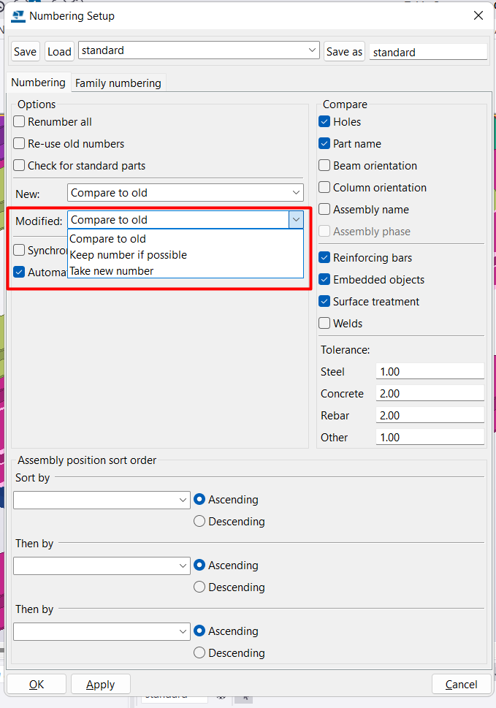Click the Numbering tab
The height and width of the screenshot is (708, 496).
coord(38,83)
